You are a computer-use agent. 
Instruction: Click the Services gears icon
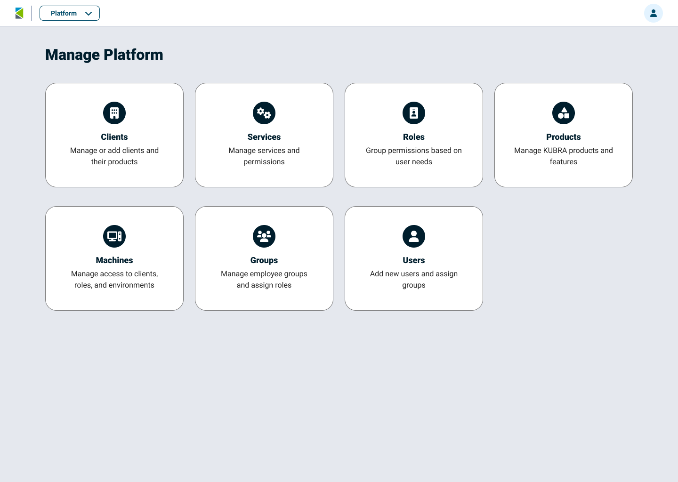pyautogui.click(x=264, y=113)
